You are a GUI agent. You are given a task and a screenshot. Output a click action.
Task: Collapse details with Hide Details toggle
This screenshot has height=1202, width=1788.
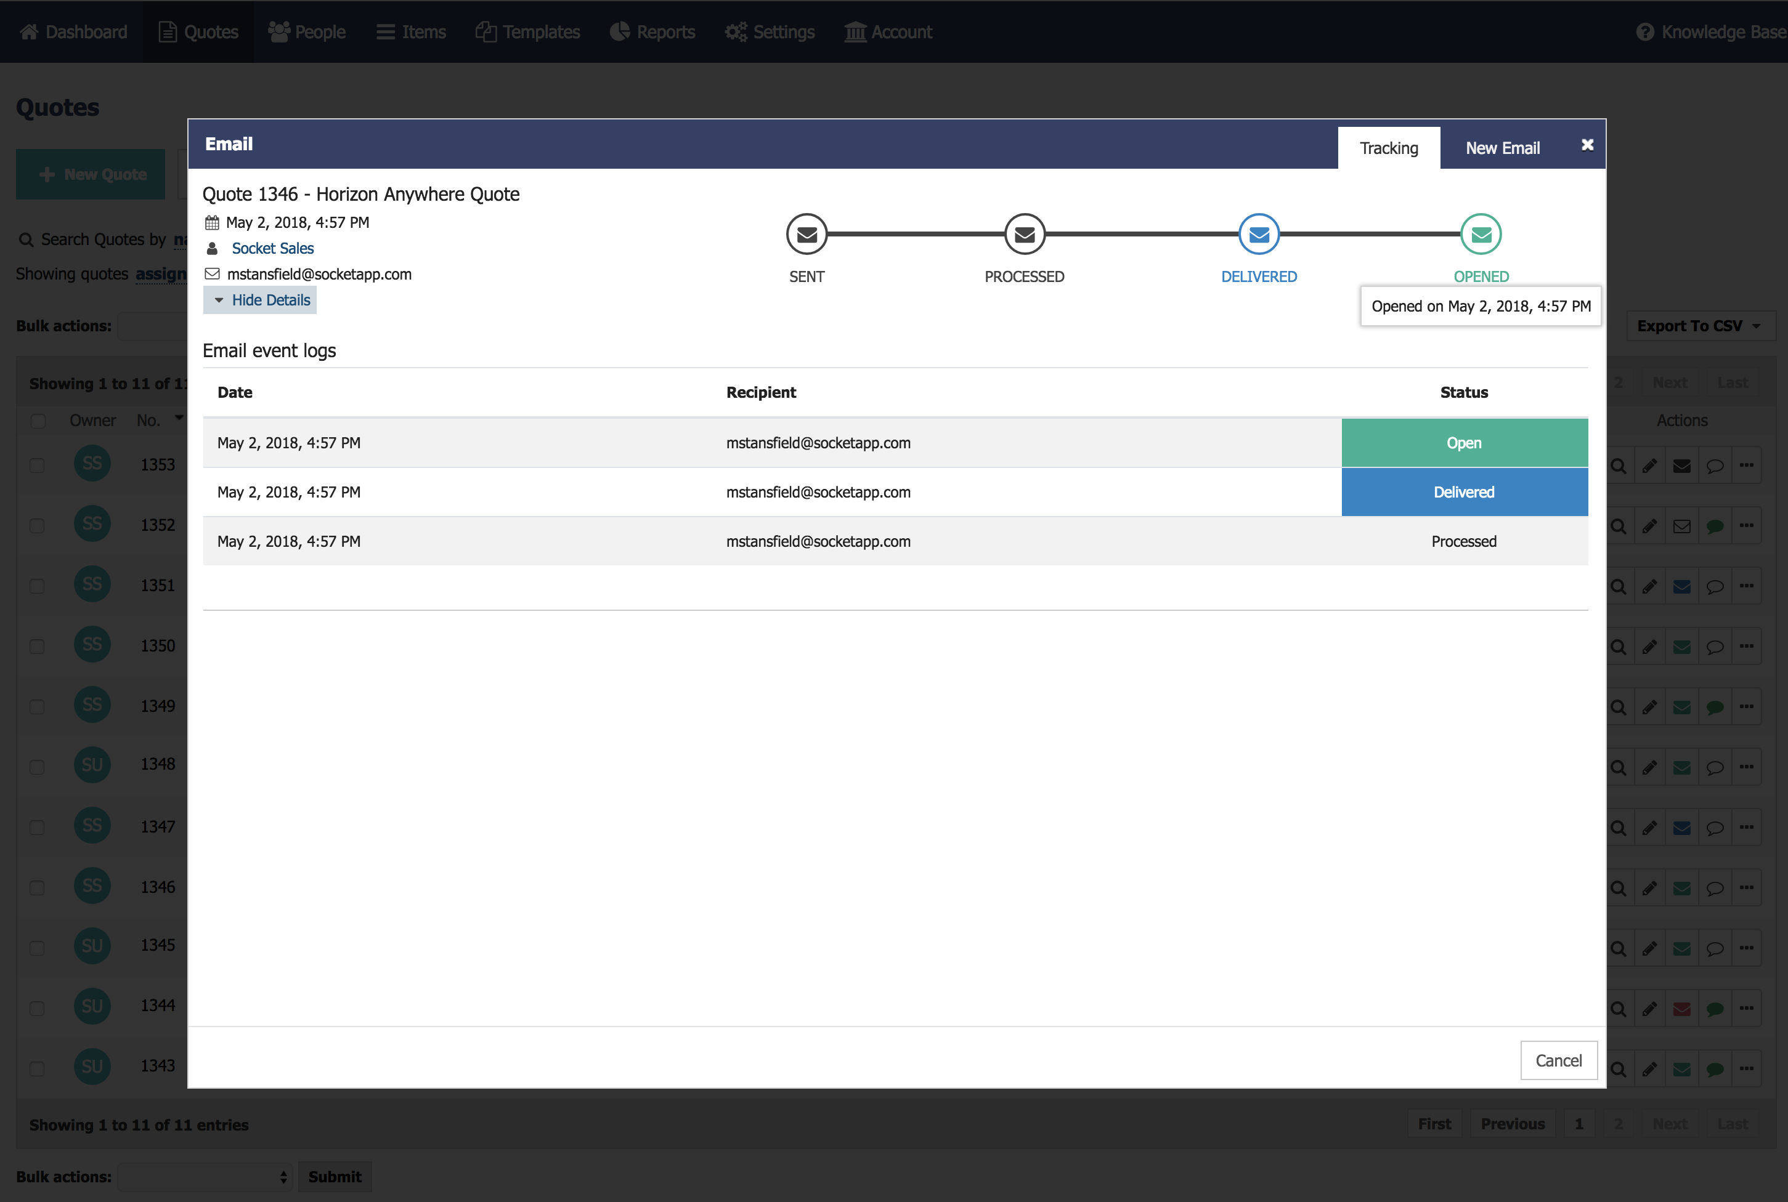260,300
